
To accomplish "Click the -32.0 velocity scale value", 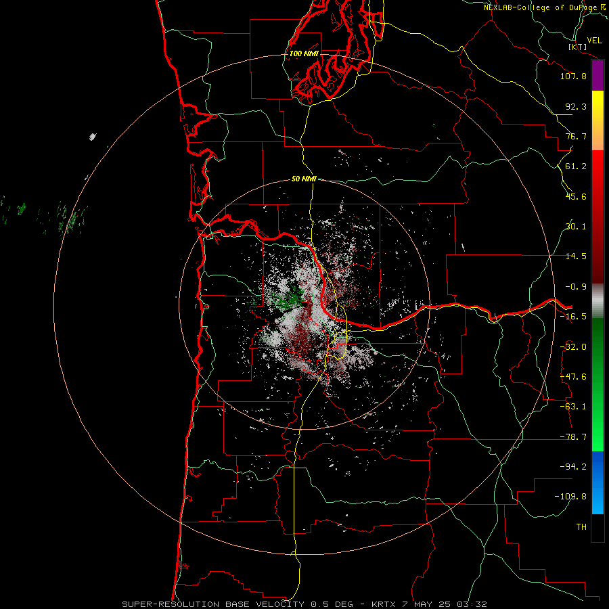I will (573, 347).
